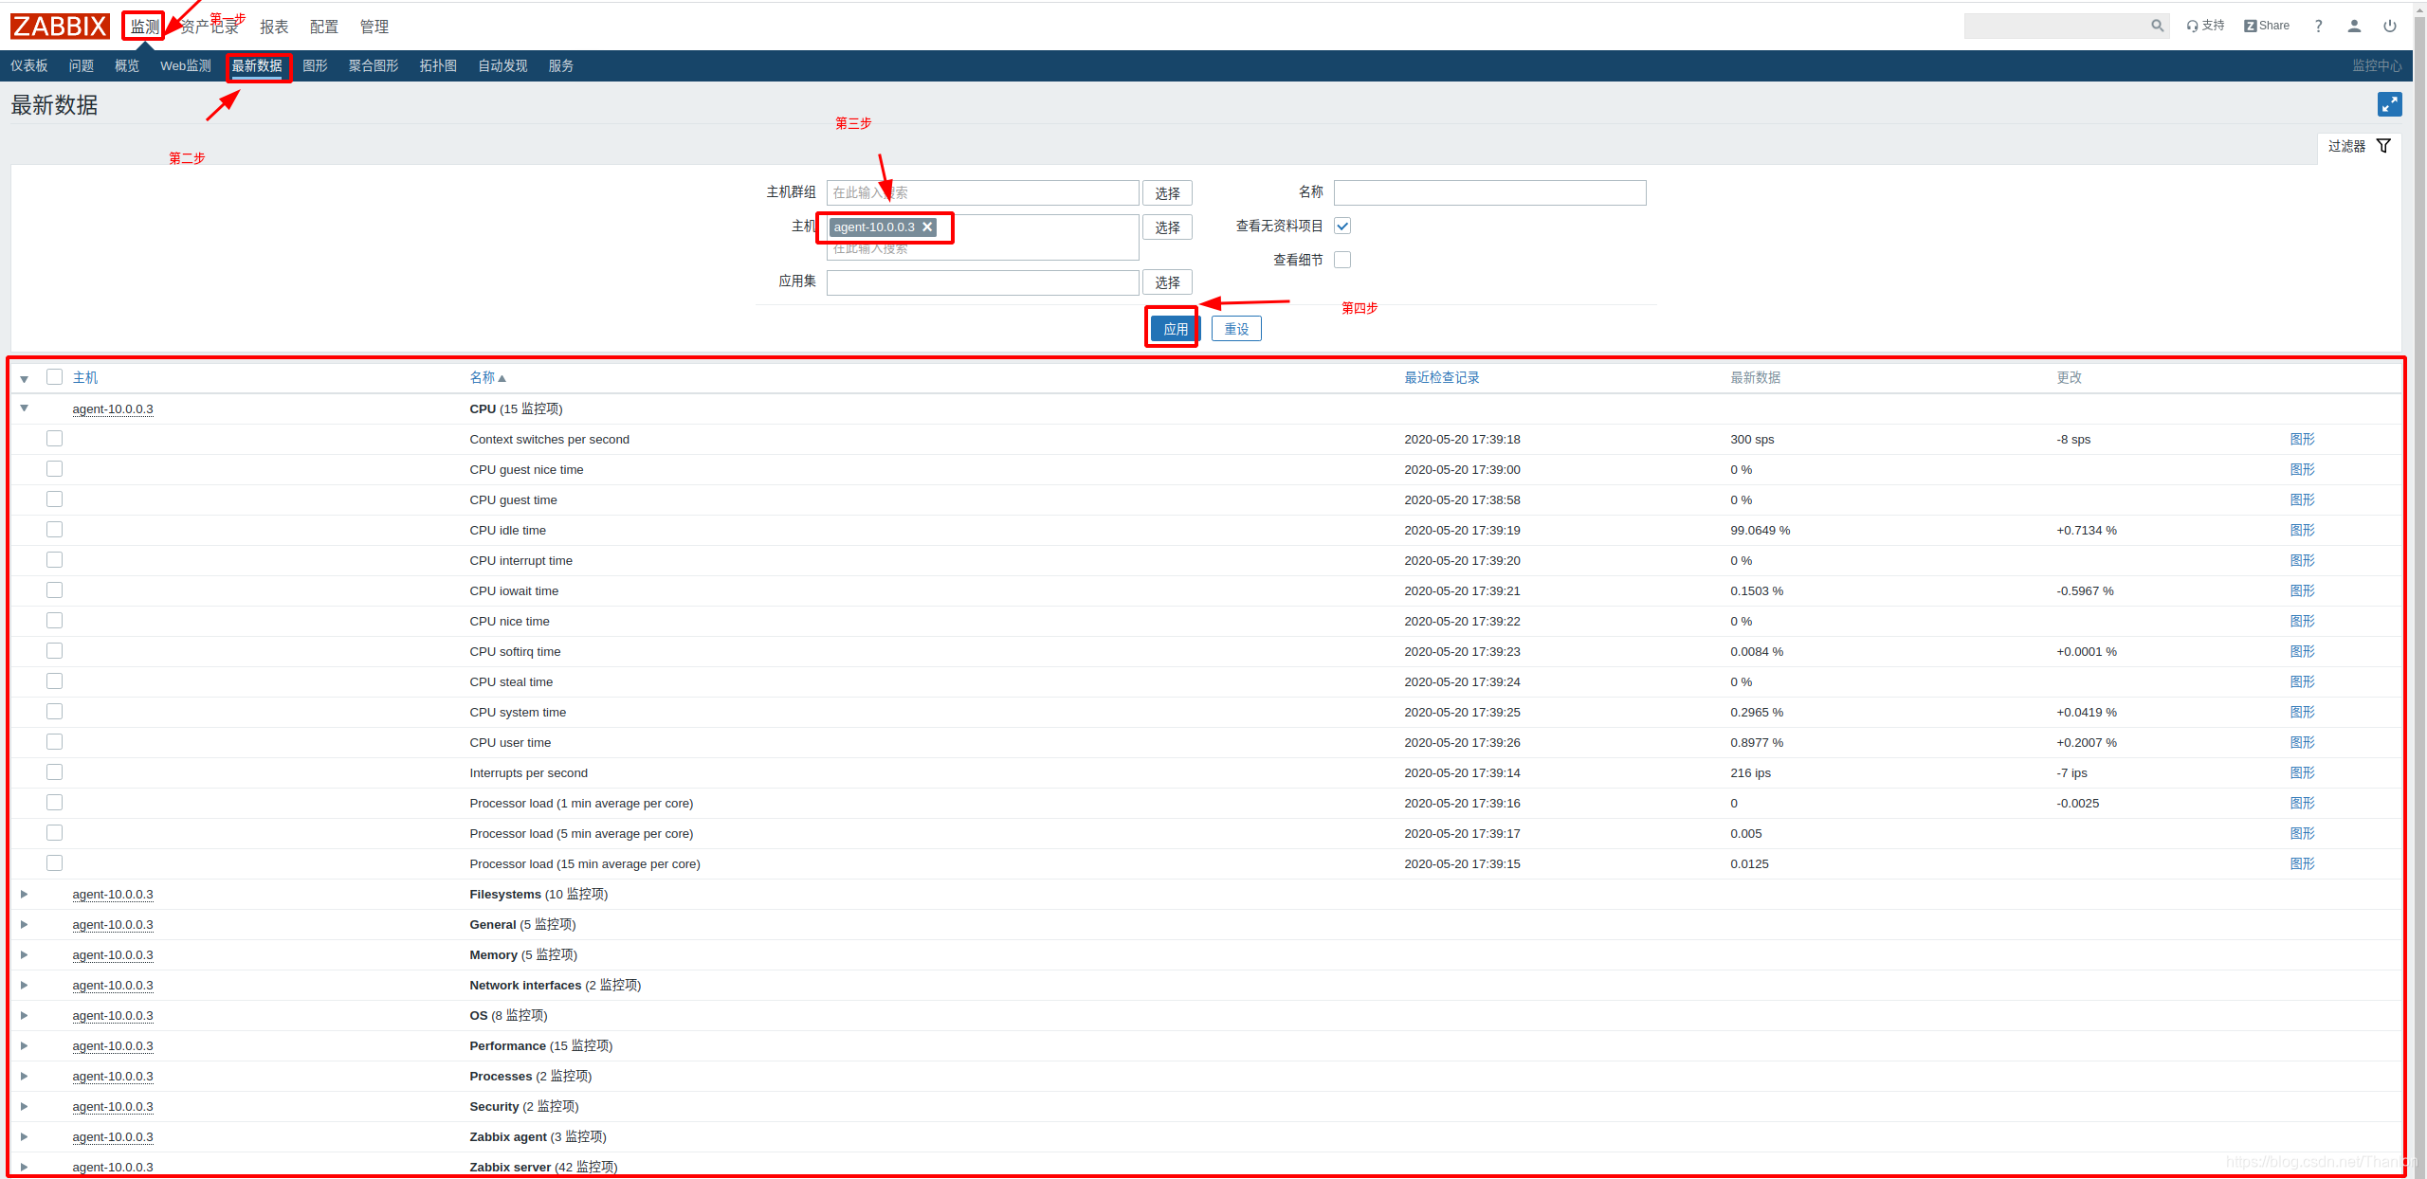The height and width of the screenshot is (1179, 2427).
Task: Open the 最新数据 latest data tab
Action: click(257, 65)
